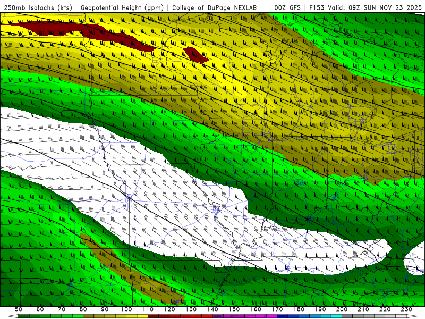
Task: Click the darkest blue swatch in the legend bar
Action: click(x=283, y=316)
